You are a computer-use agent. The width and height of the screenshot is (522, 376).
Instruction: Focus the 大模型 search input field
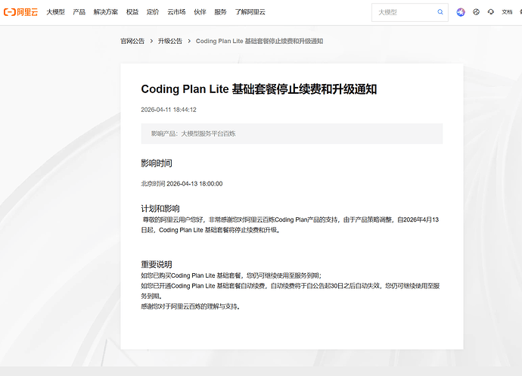405,12
